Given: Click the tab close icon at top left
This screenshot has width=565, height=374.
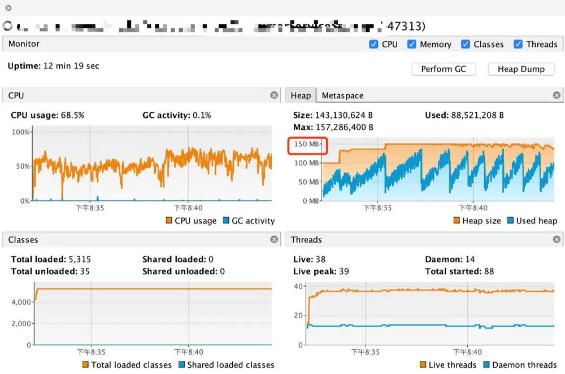Looking at the screenshot, I should pos(8,7).
